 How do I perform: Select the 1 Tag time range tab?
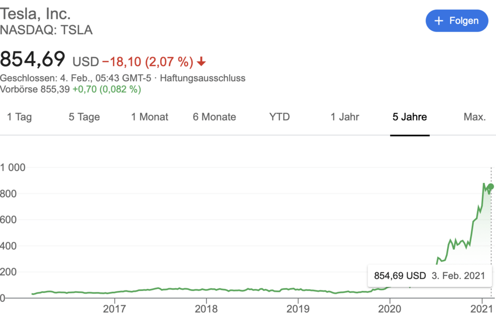coord(19,117)
